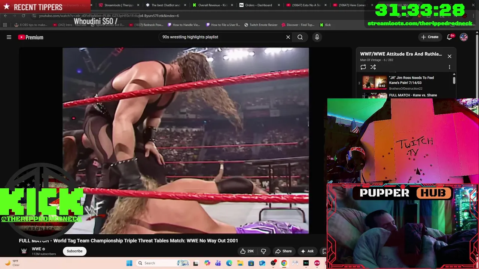Image resolution: width=479 pixels, height=269 pixels.
Task: Open Microsoft Teams from the taskbar
Action: 218,263
